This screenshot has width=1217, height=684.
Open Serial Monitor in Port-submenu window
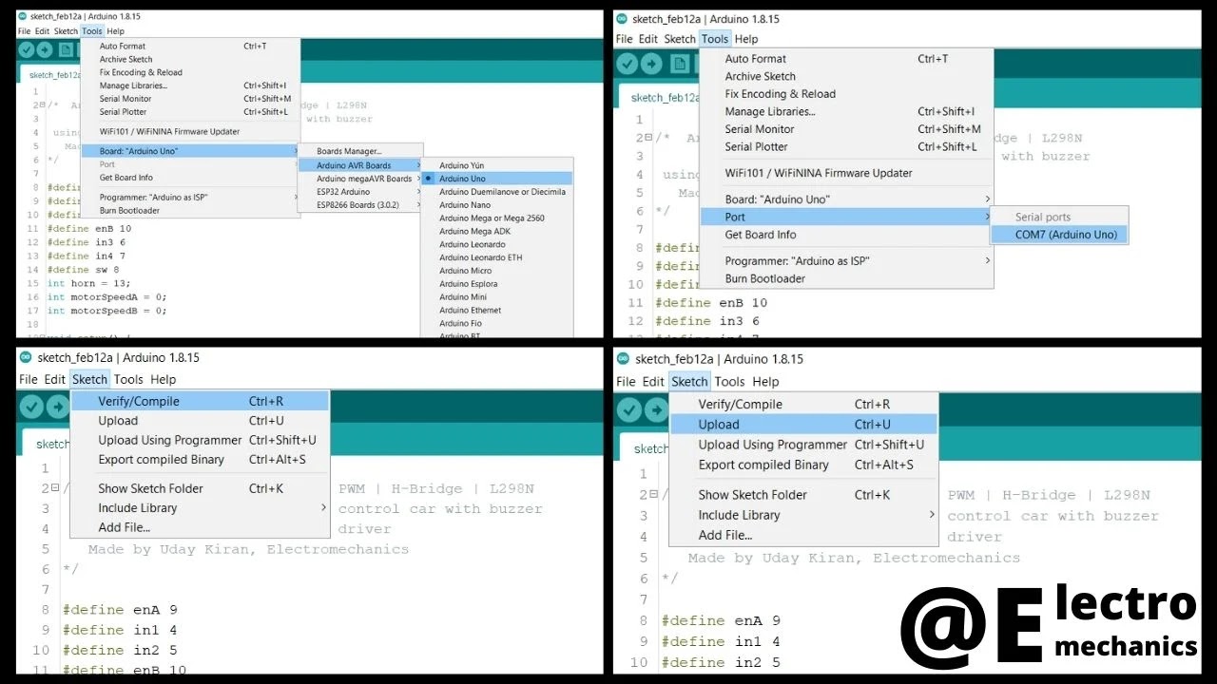coord(760,129)
